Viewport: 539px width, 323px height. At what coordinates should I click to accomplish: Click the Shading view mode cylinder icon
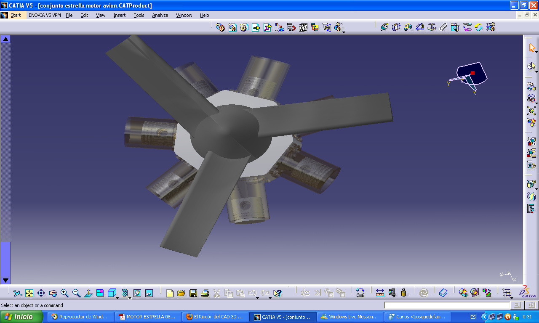(125, 293)
